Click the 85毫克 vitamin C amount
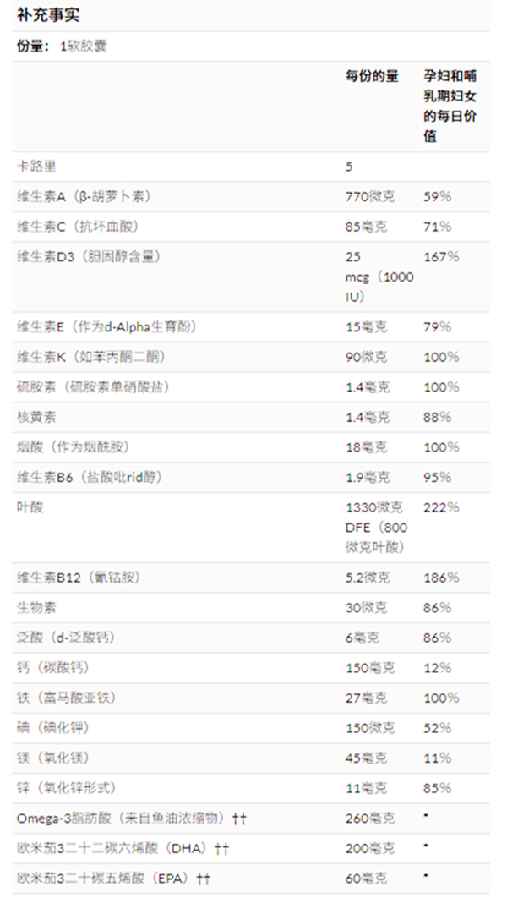The width and height of the screenshot is (507, 898). pyautogui.click(x=366, y=227)
